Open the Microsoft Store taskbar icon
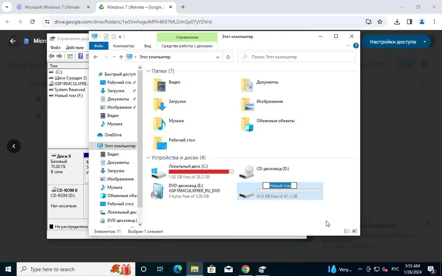The image size is (442, 276). [211, 269]
